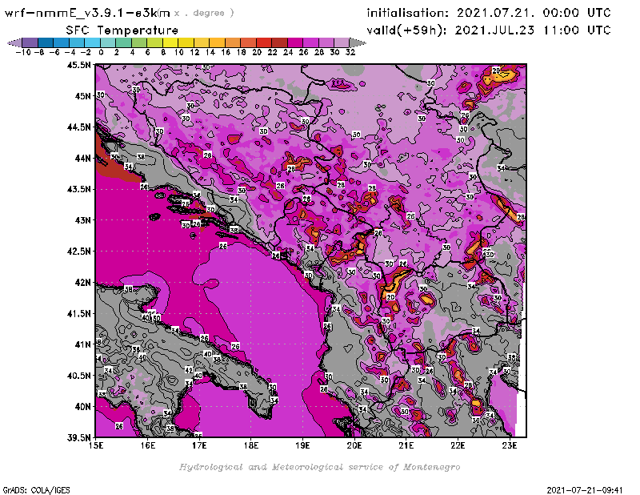
Task: Click the red swatch between 20 and 22
Action: [264, 42]
